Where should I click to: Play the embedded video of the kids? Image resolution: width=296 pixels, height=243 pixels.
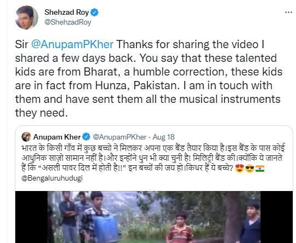click(x=154, y=217)
